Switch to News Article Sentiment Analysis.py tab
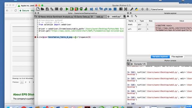192x108 pixels. (x=57, y=17)
